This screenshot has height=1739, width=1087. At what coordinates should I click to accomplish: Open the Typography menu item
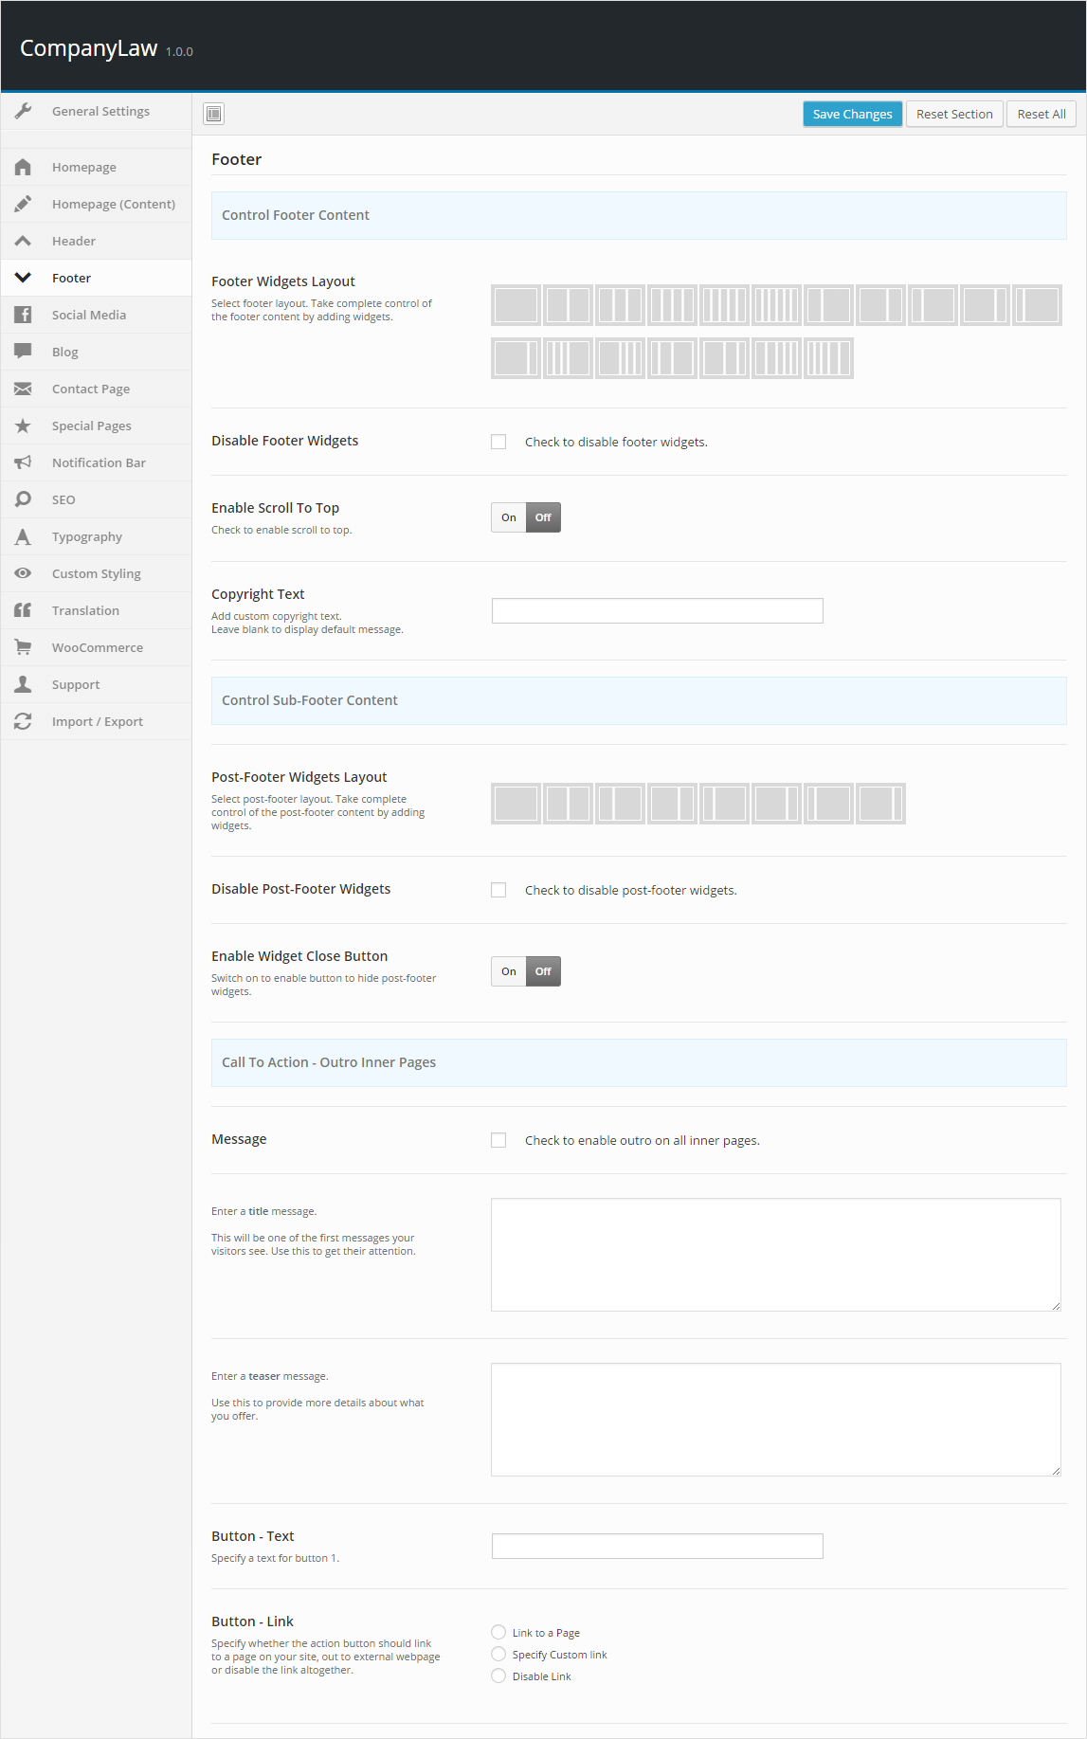coord(87,536)
